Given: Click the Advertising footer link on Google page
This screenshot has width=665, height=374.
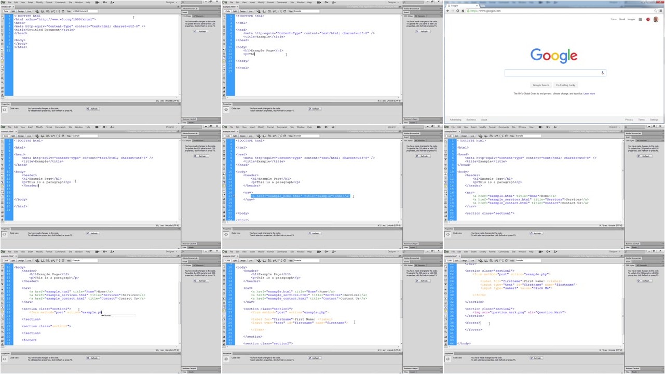Looking at the screenshot, I should click(x=455, y=119).
